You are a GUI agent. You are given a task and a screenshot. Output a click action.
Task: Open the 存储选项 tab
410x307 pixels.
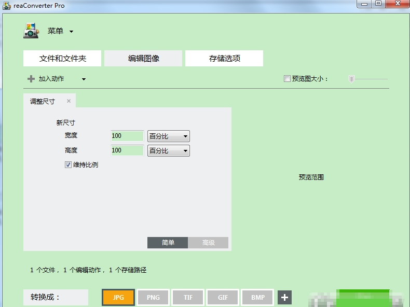click(x=224, y=59)
